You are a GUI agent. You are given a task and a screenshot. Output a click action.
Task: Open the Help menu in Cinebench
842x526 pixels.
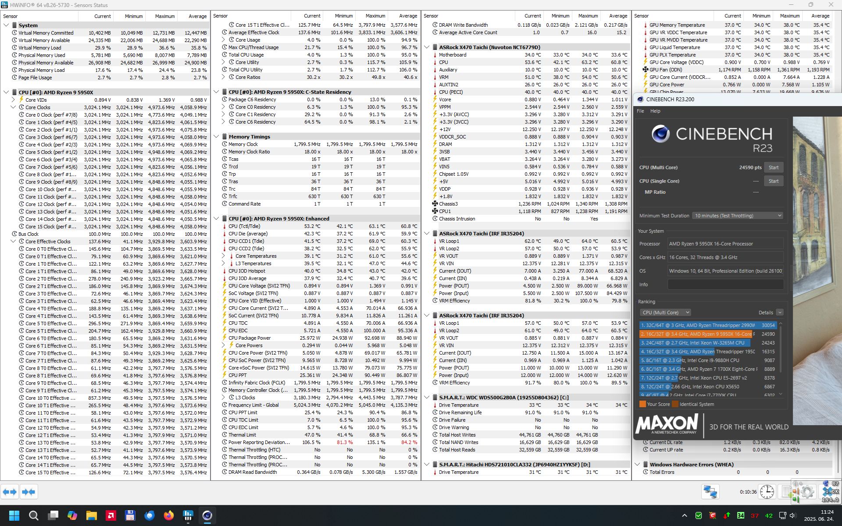655,111
